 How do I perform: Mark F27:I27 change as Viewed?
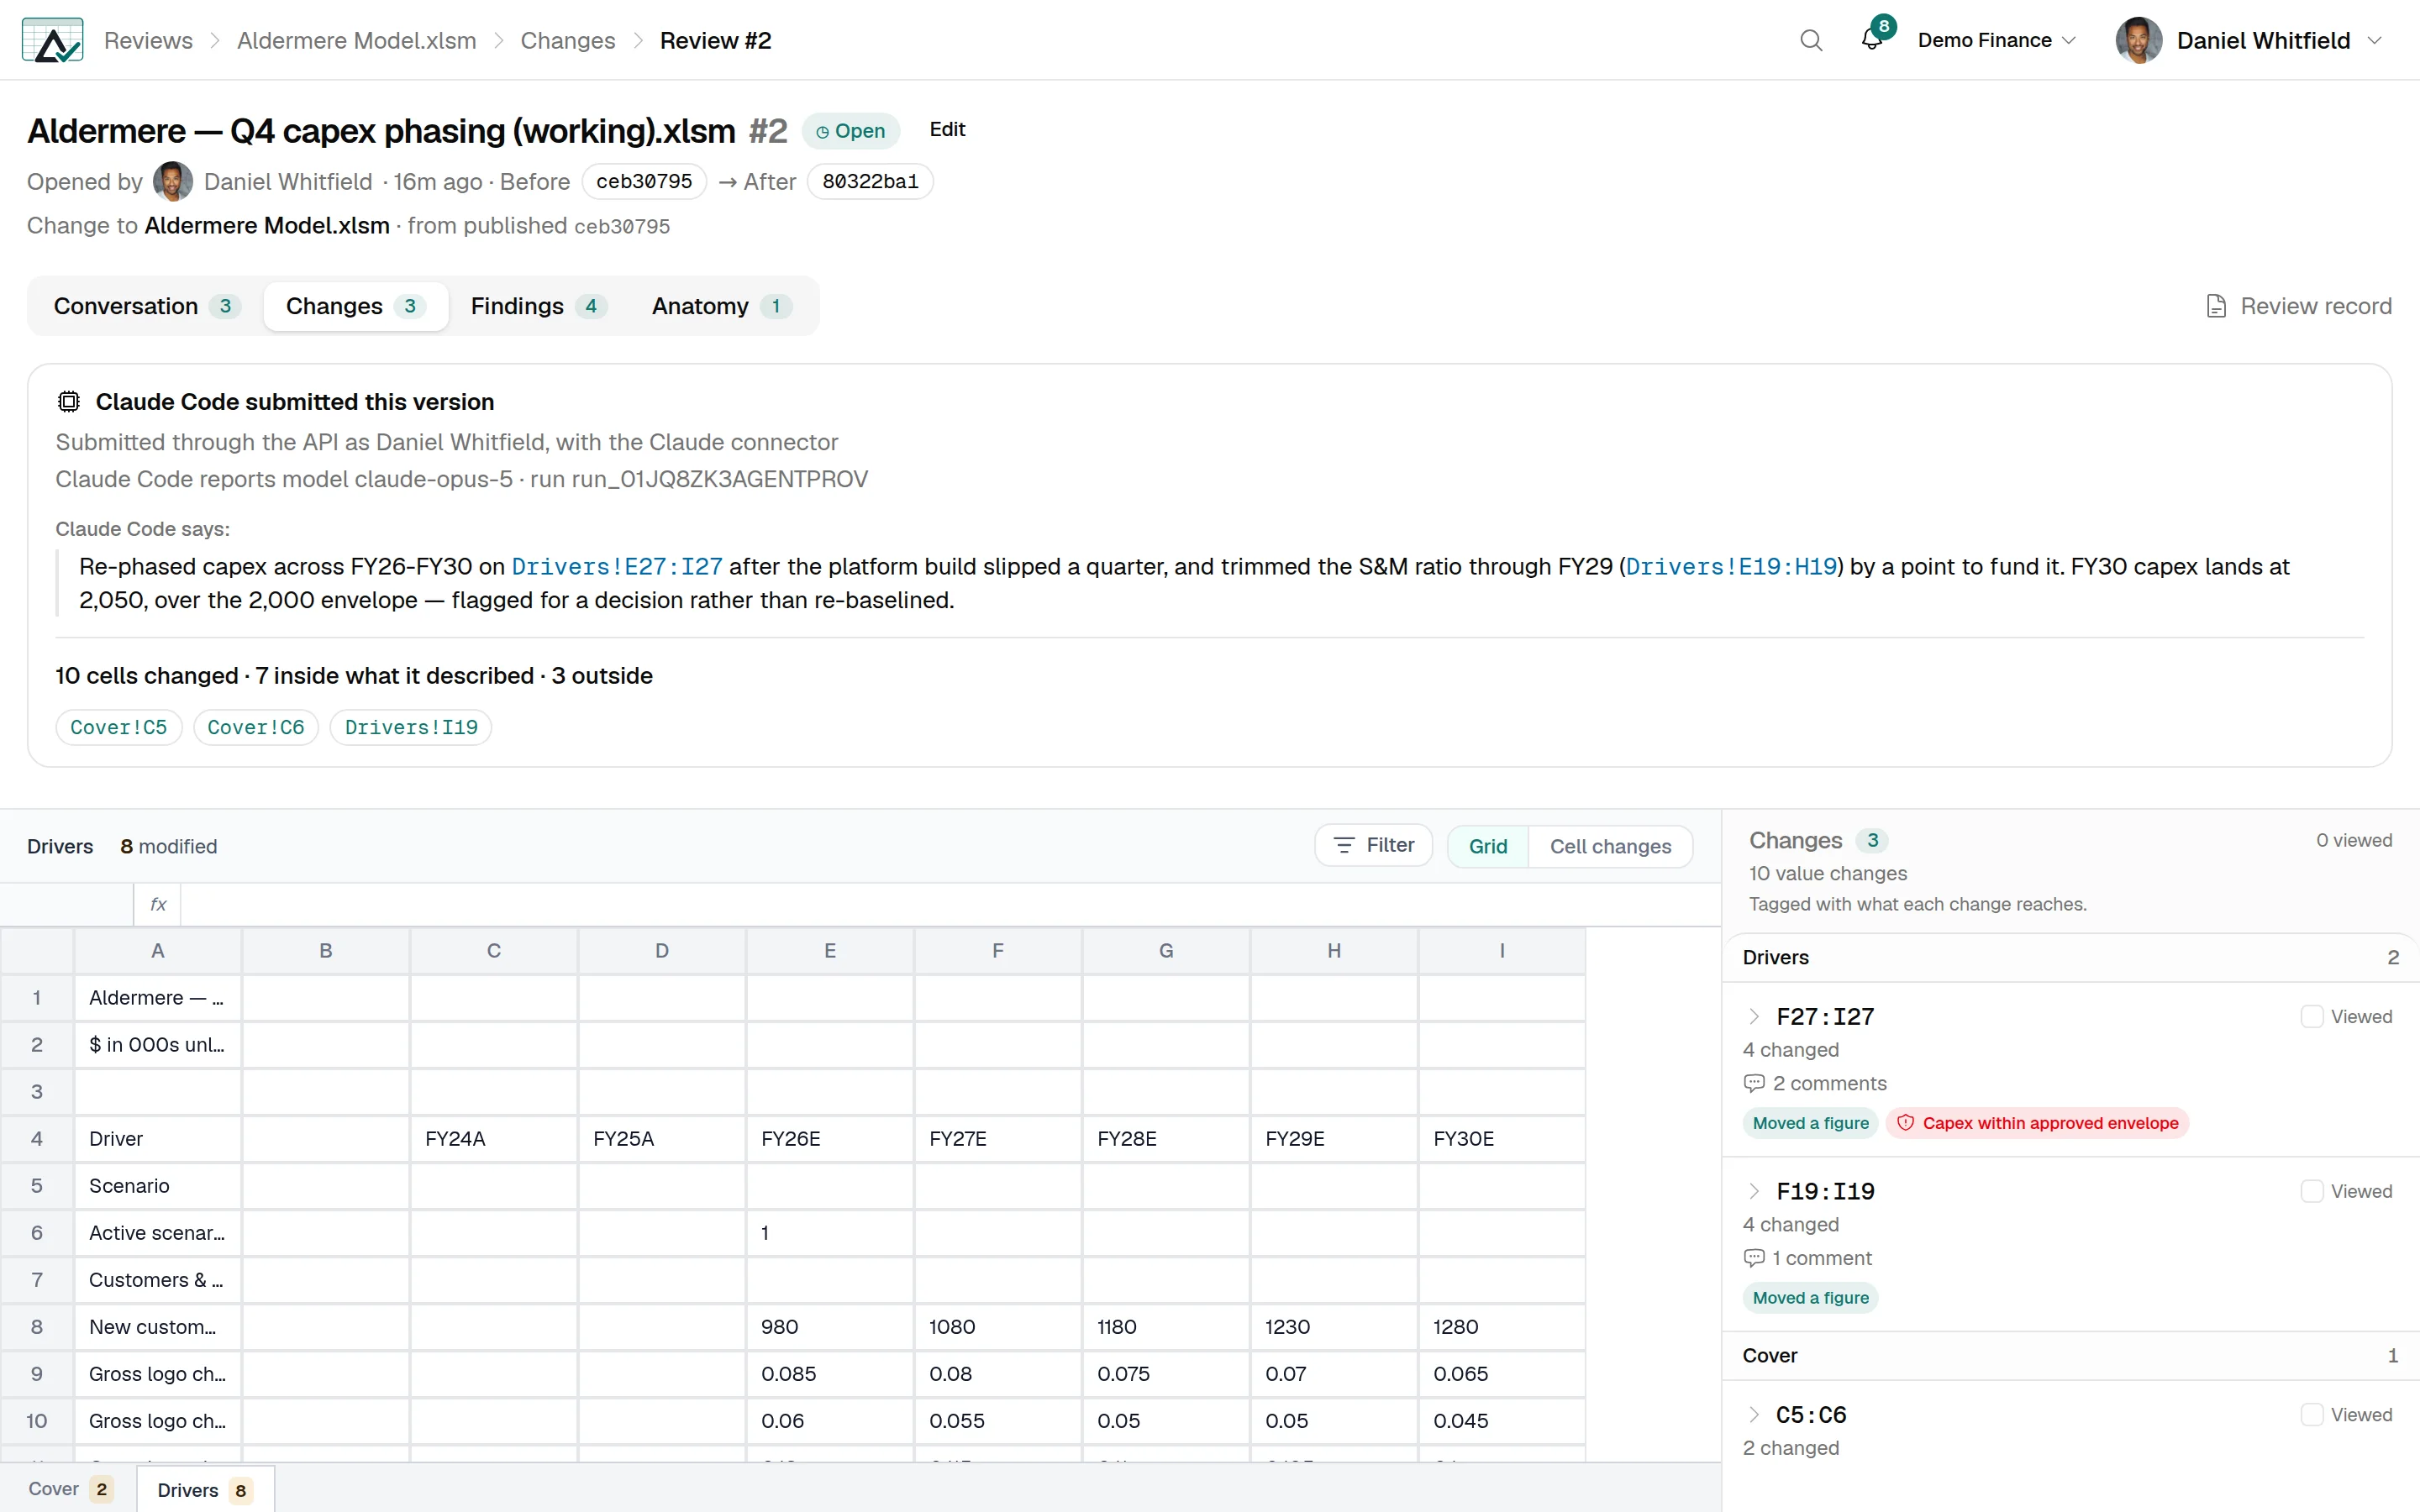(2311, 1017)
